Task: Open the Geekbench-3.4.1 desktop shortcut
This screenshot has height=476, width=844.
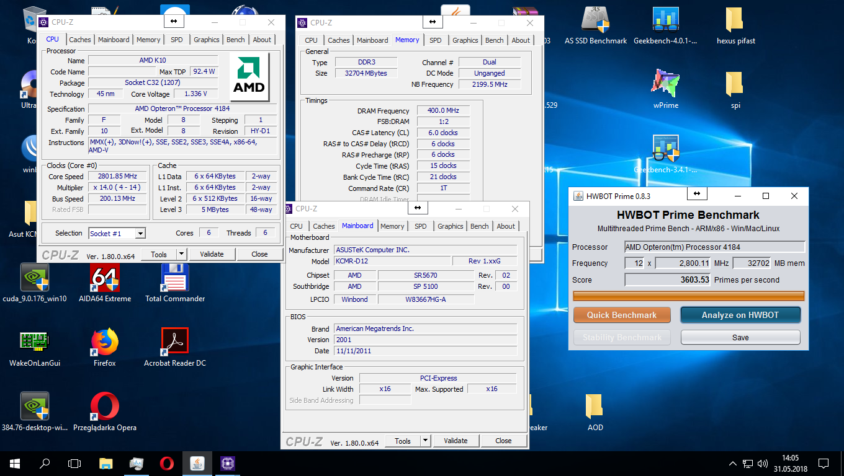Action: [x=665, y=154]
